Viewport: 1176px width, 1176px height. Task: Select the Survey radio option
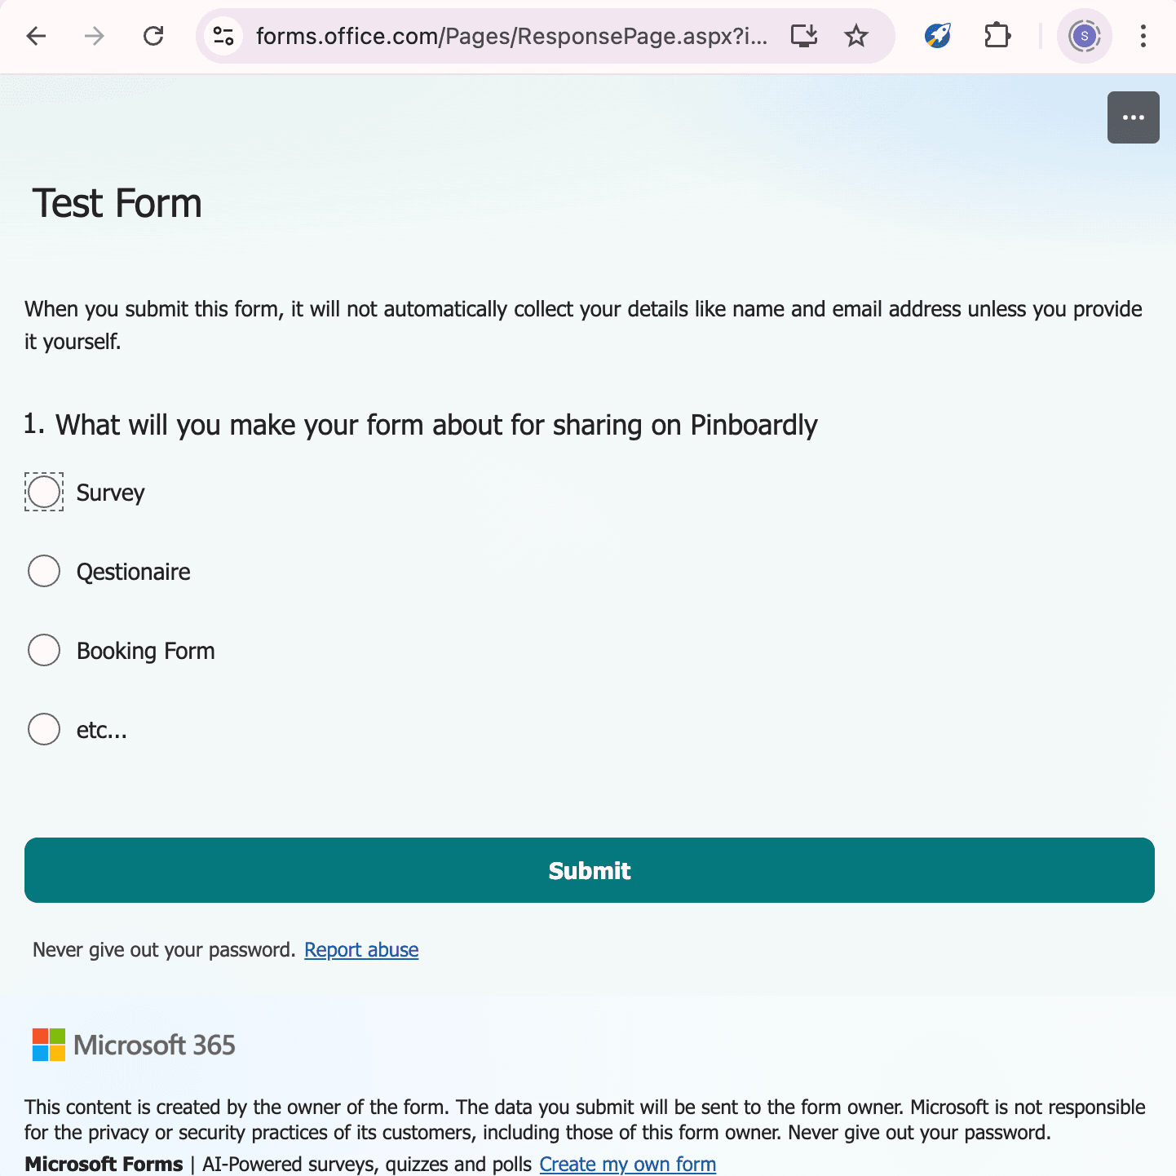pos(43,492)
